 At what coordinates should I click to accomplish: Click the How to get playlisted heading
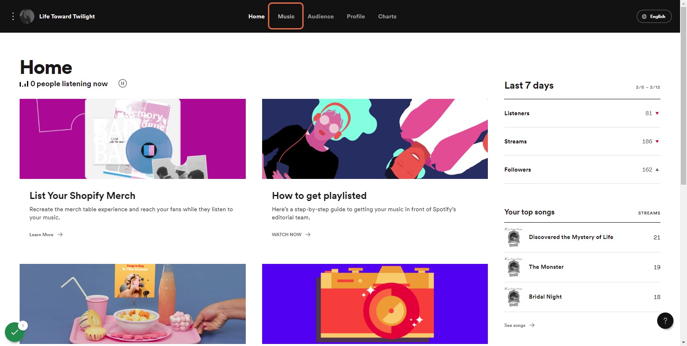319,196
